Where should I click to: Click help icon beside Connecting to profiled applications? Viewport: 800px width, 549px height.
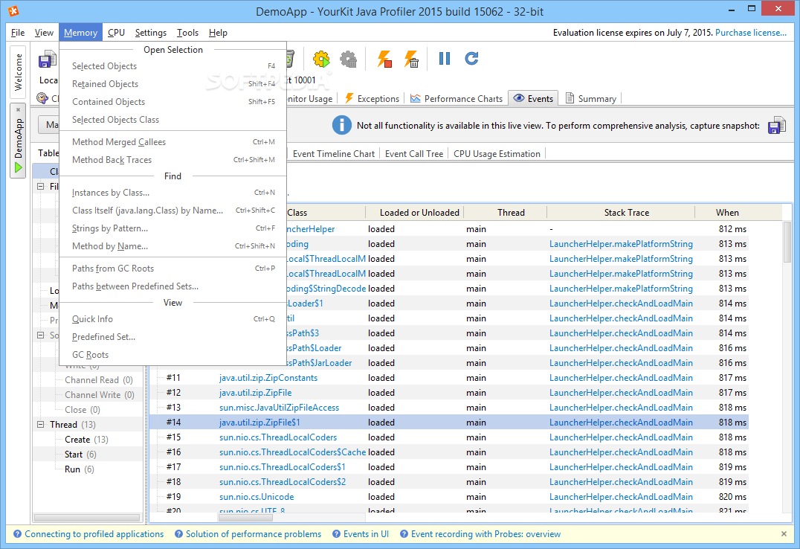17,533
